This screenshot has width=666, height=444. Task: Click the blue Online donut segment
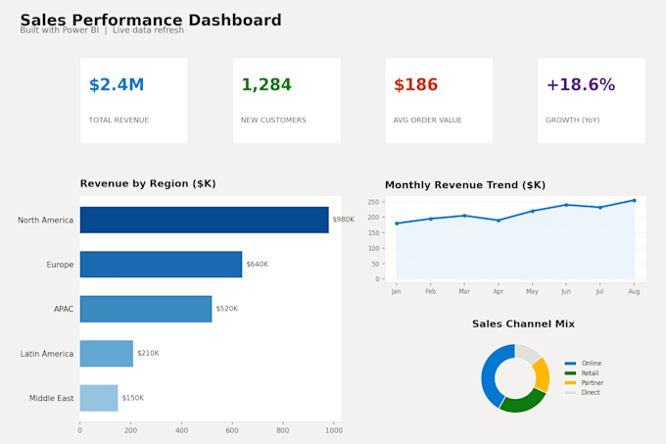click(490, 373)
